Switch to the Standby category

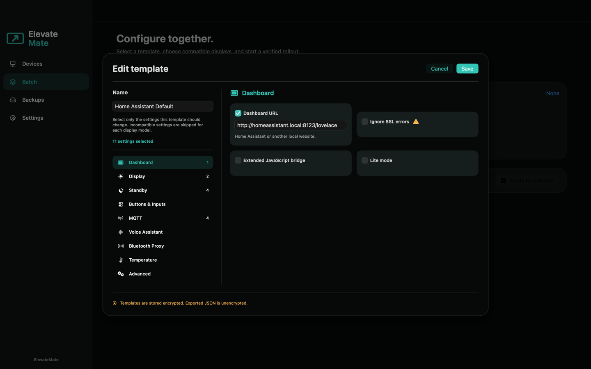click(163, 190)
